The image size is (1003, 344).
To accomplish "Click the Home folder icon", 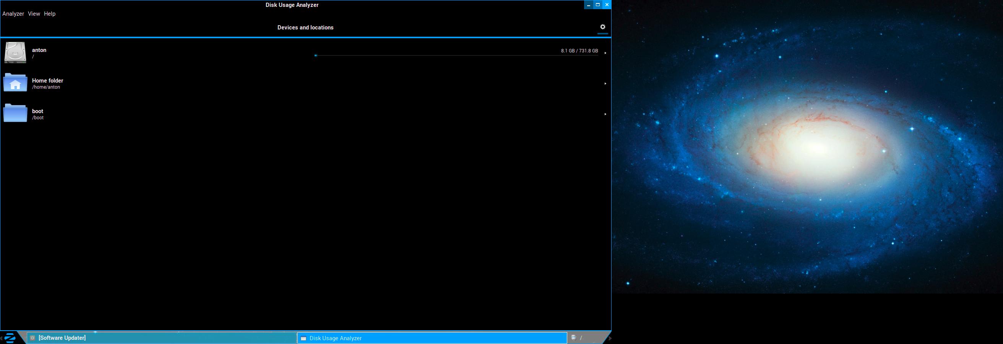I will (x=15, y=83).
